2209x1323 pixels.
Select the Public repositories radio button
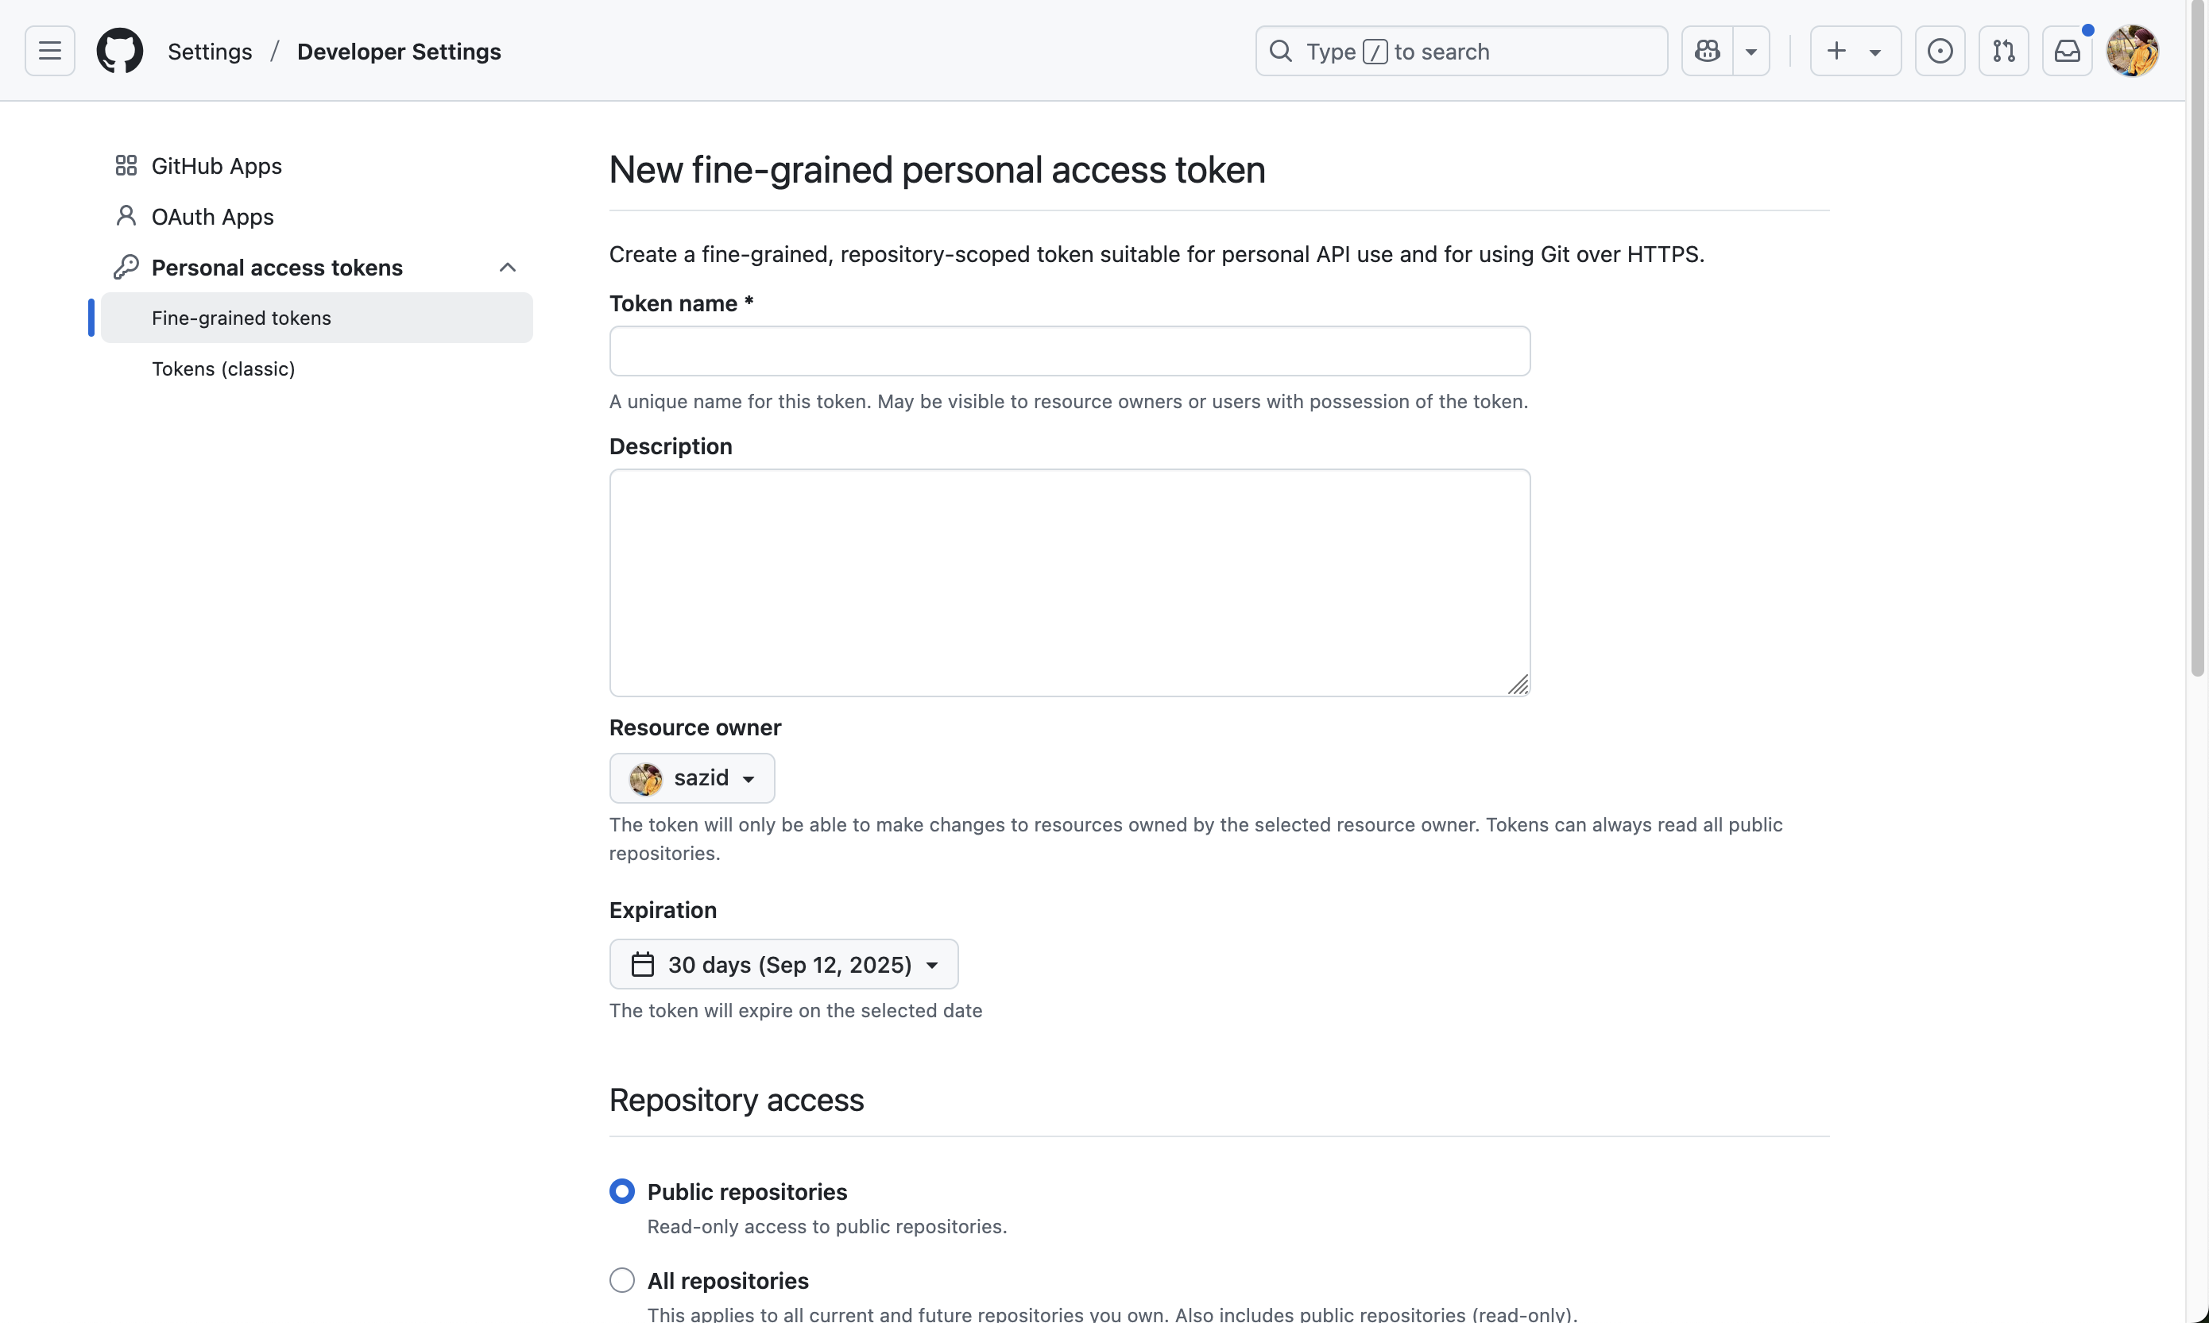pos(621,1191)
